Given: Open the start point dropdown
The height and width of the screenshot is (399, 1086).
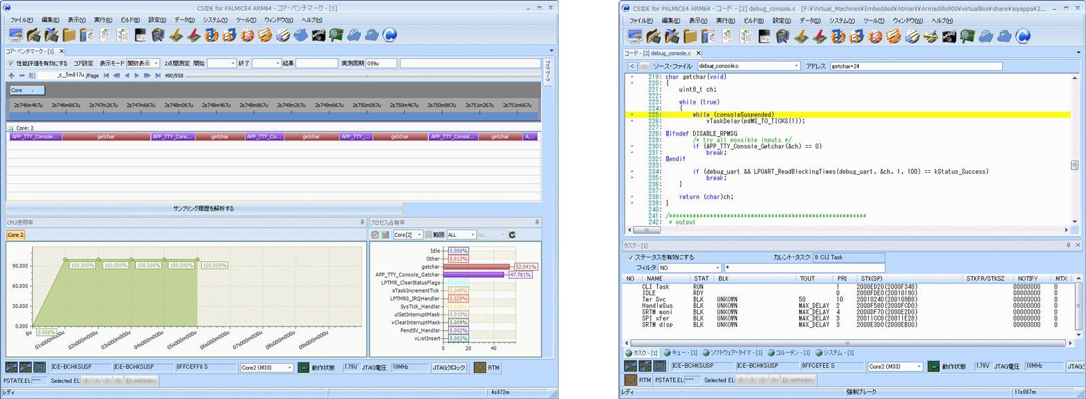Looking at the screenshot, I should 222,63.
